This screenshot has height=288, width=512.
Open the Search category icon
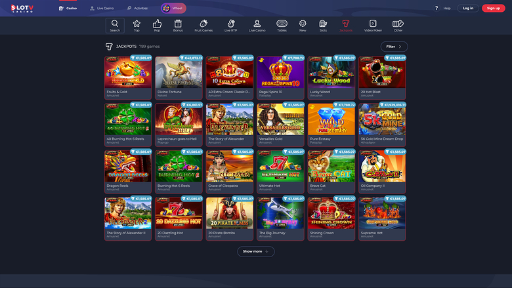click(x=115, y=26)
